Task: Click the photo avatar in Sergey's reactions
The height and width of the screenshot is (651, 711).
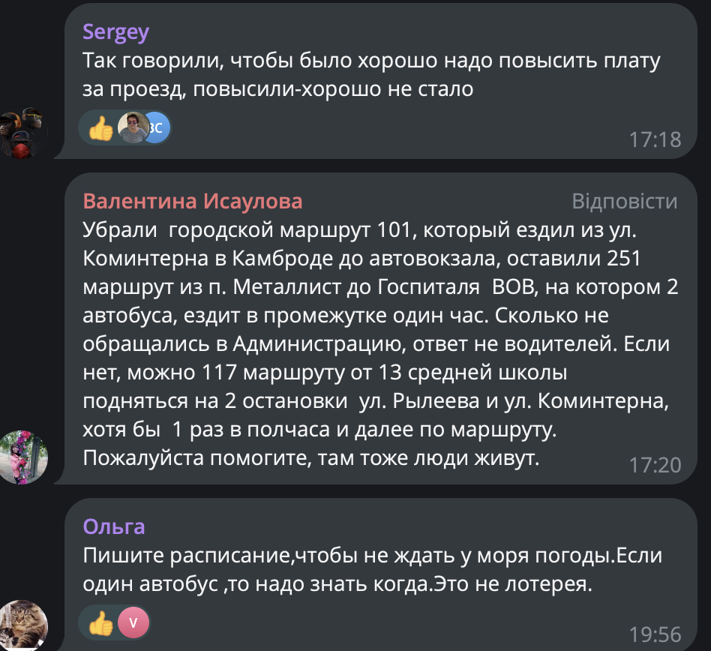Action: (133, 128)
